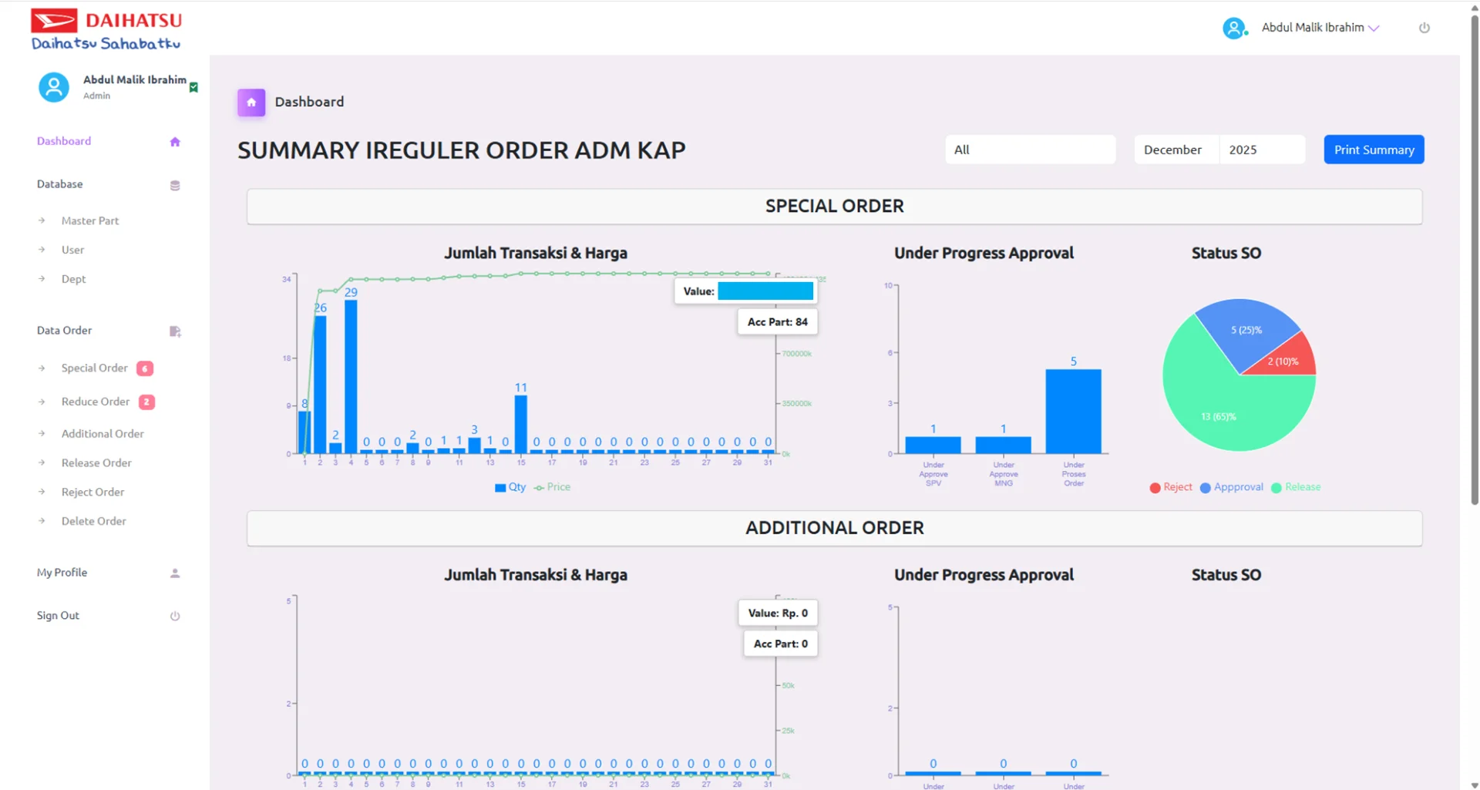The image size is (1480, 790).
Task: Open Special Order in the sidebar
Action: pyautogui.click(x=95, y=368)
